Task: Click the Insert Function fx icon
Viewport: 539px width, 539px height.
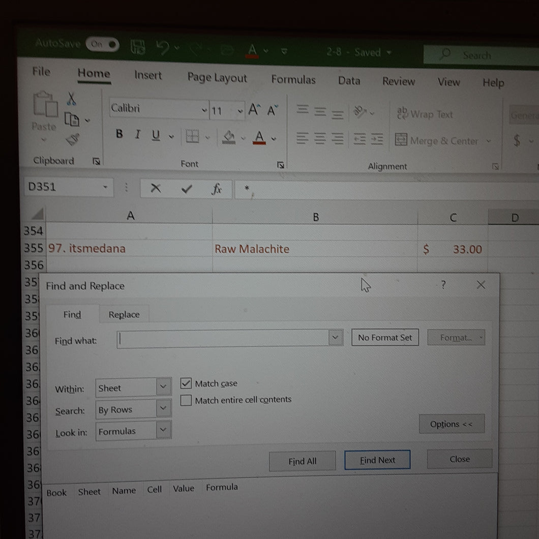Action: (x=217, y=189)
